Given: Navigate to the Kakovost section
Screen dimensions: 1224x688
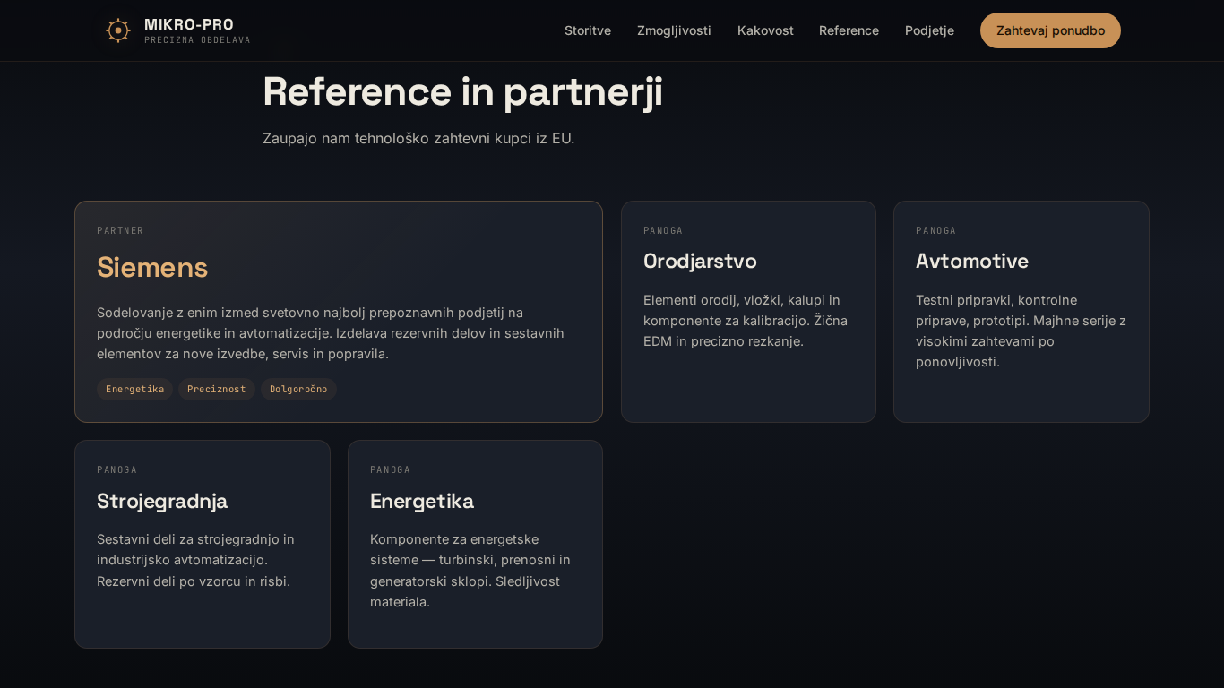Looking at the screenshot, I should pos(765,30).
